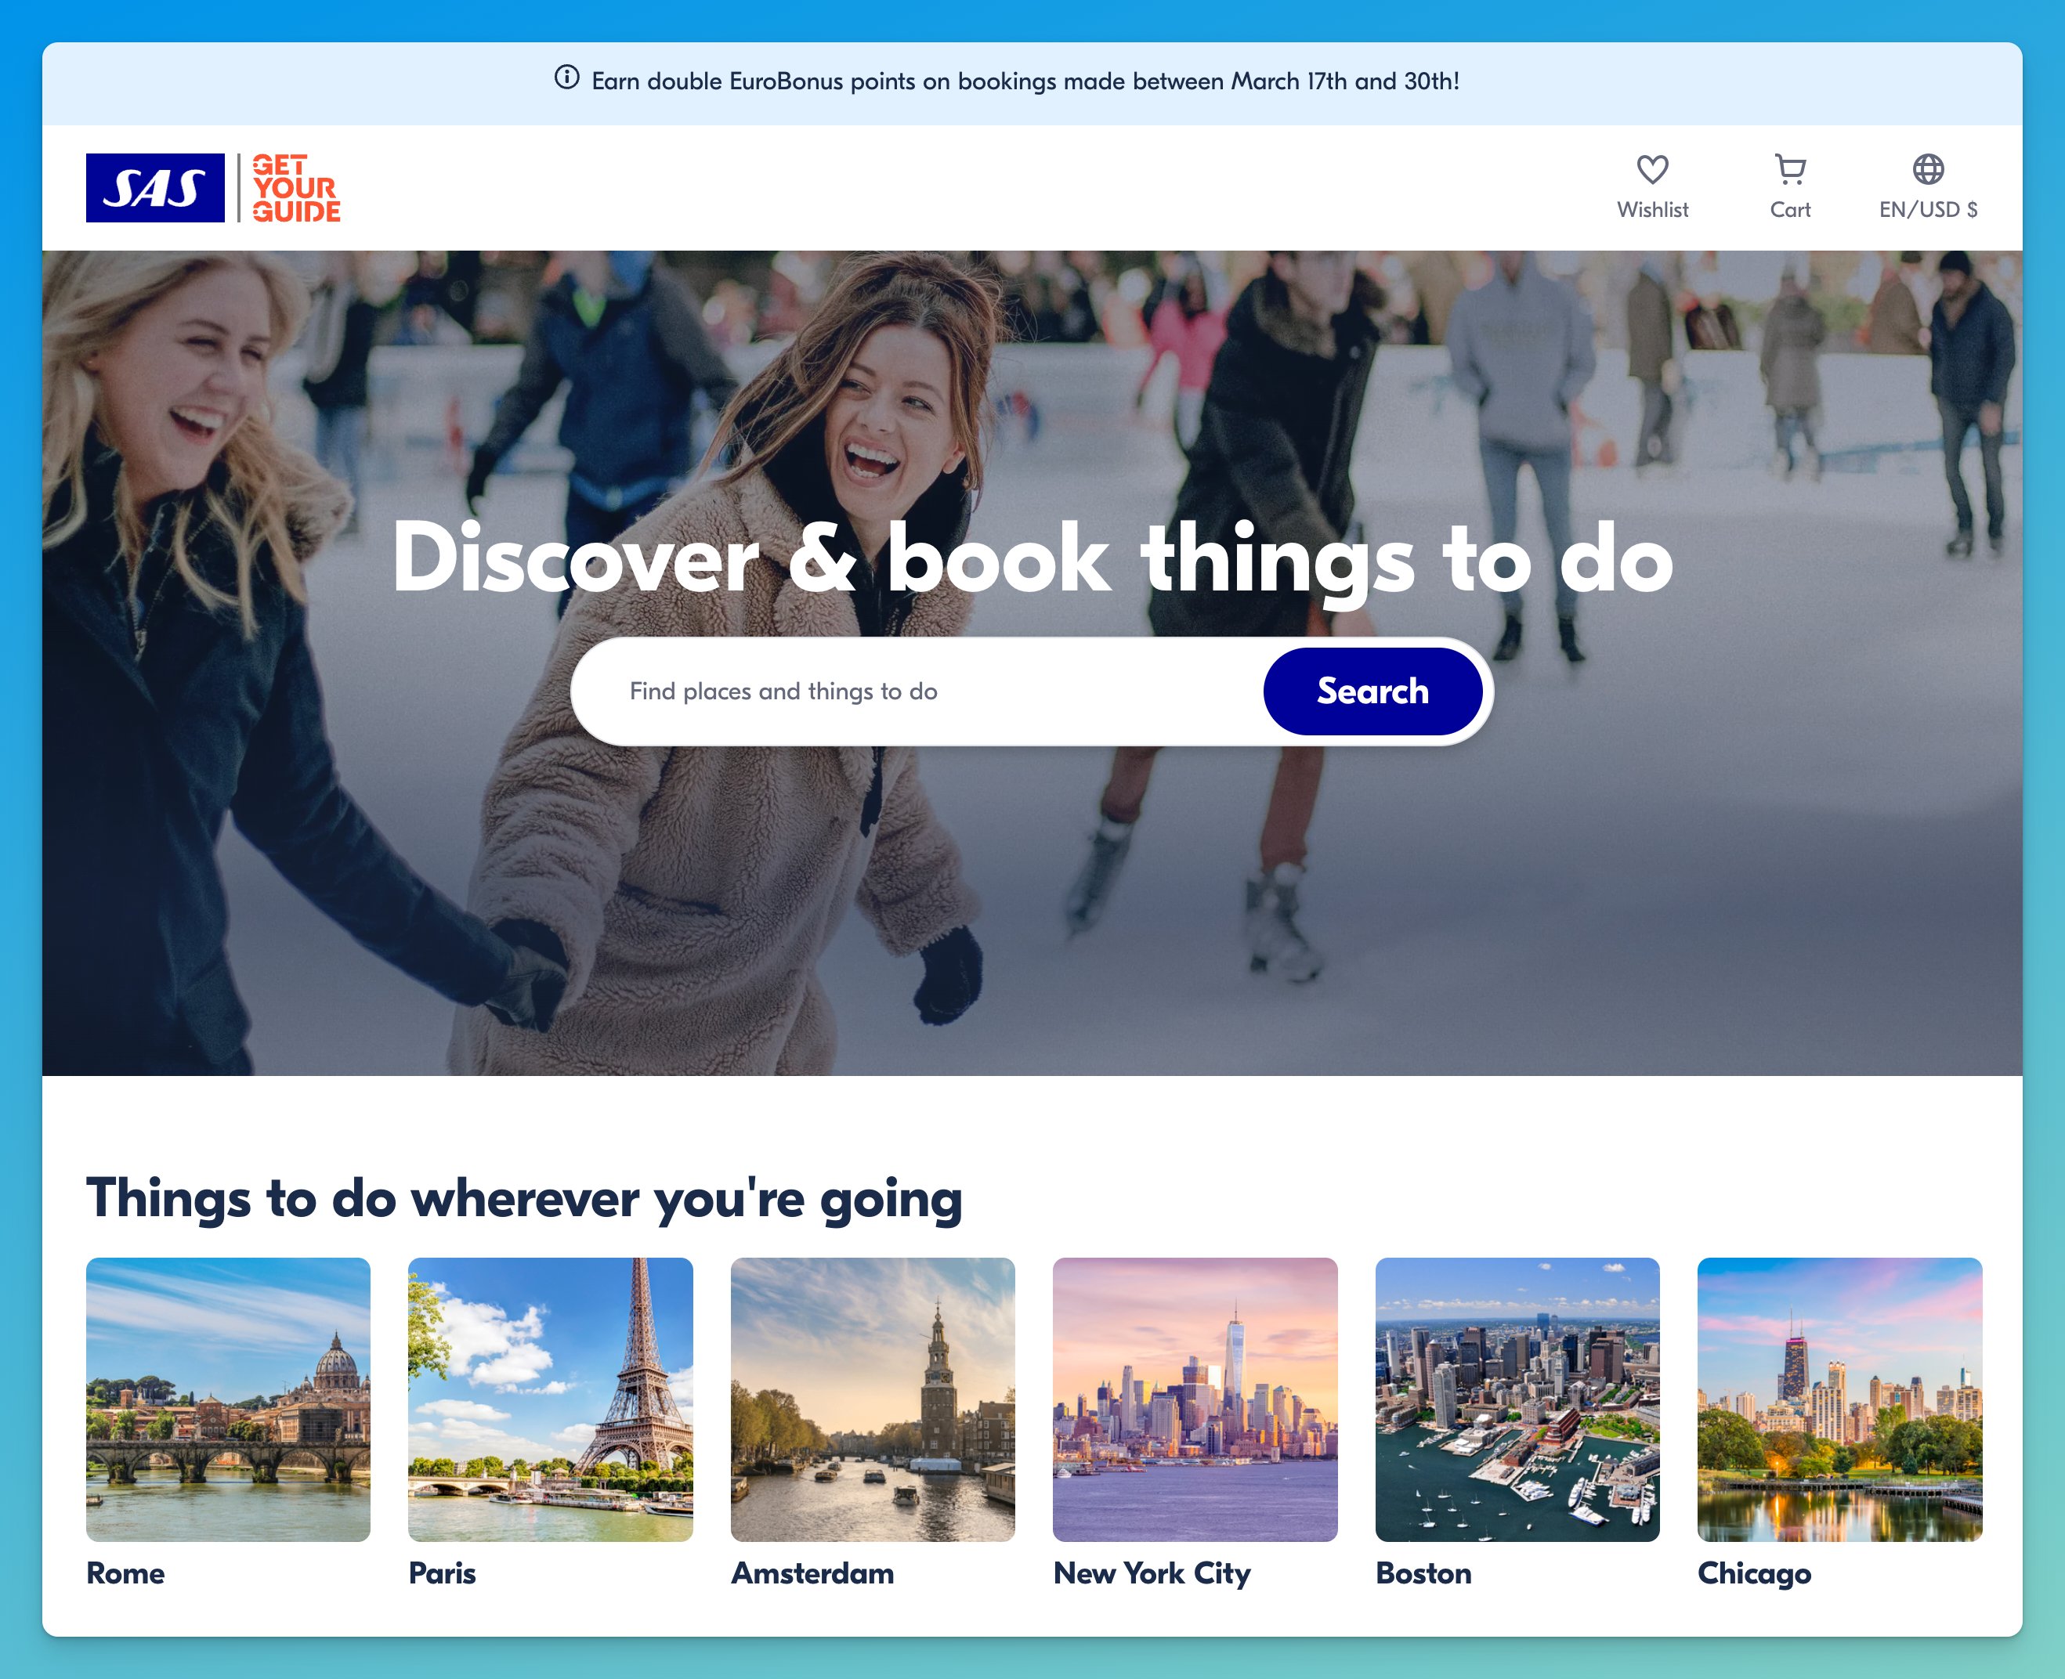Click the cart icon in the header

pyautogui.click(x=1790, y=170)
